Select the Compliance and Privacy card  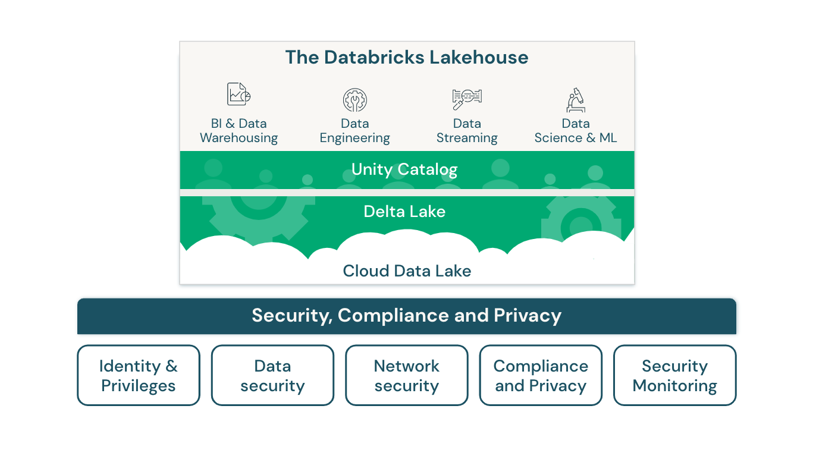541,375
